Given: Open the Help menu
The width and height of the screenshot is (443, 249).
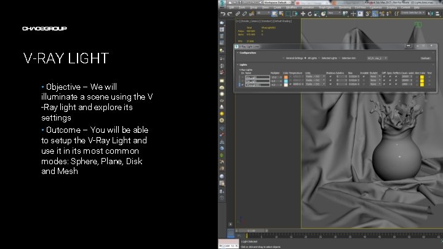Looking at the screenshot, I should click(x=417, y=7).
